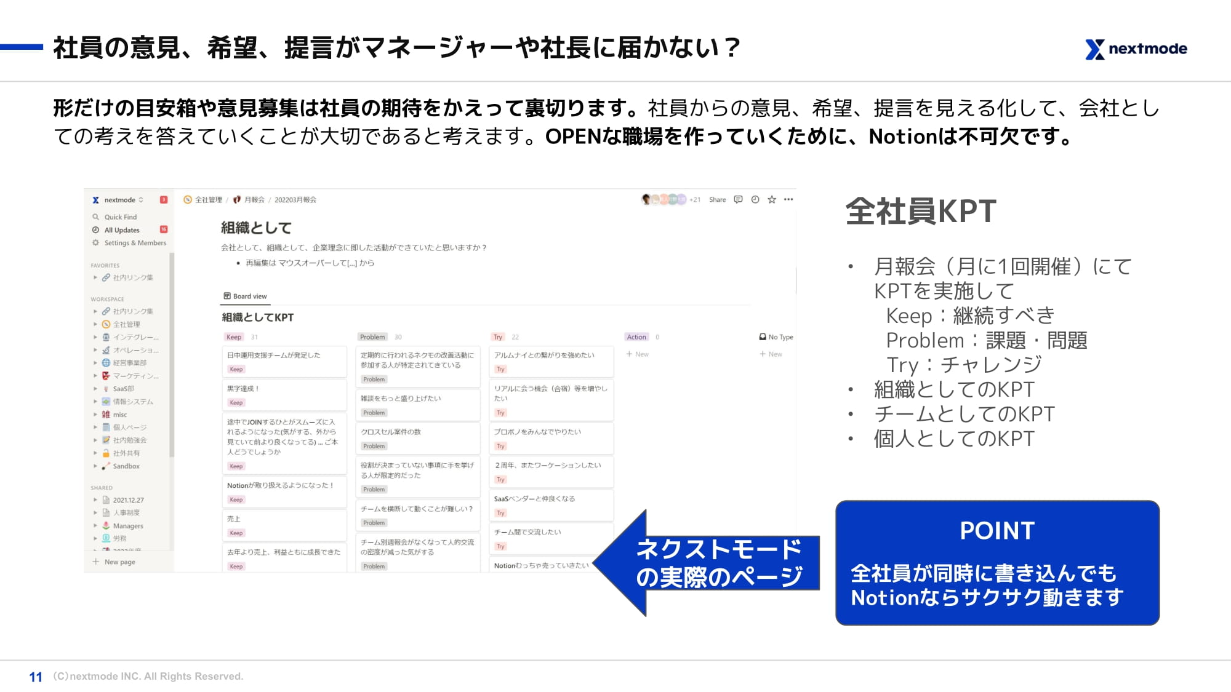Open the three-dots page menu
Viewport: 1231px width, 692px height.
point(788,199)
